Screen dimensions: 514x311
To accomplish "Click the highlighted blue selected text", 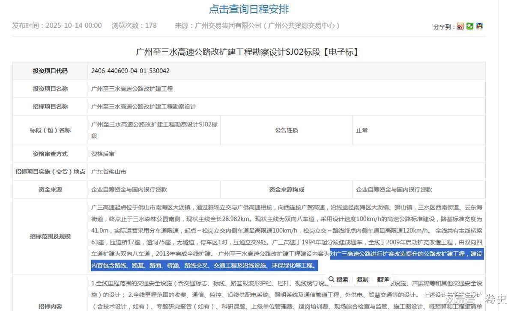I will click(x=406, y=254).
